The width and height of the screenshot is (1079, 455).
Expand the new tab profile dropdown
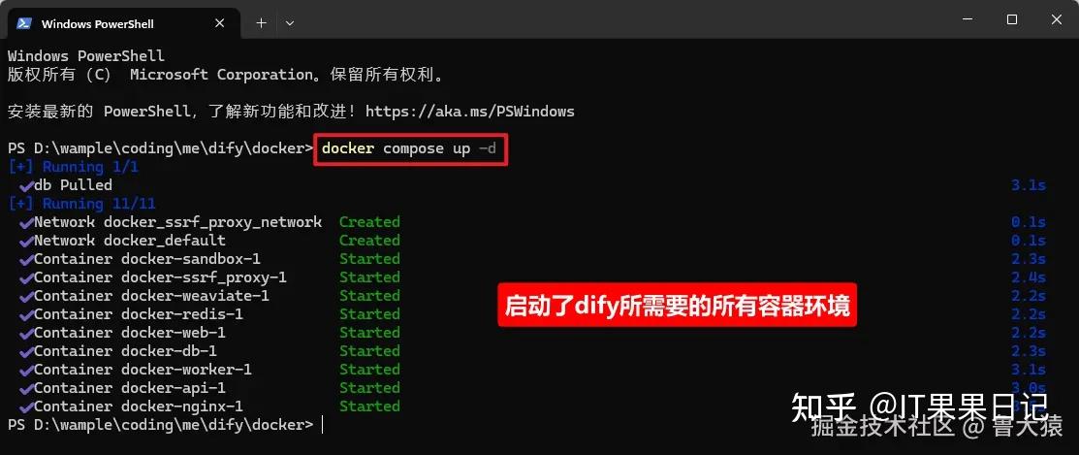point(290,23)
